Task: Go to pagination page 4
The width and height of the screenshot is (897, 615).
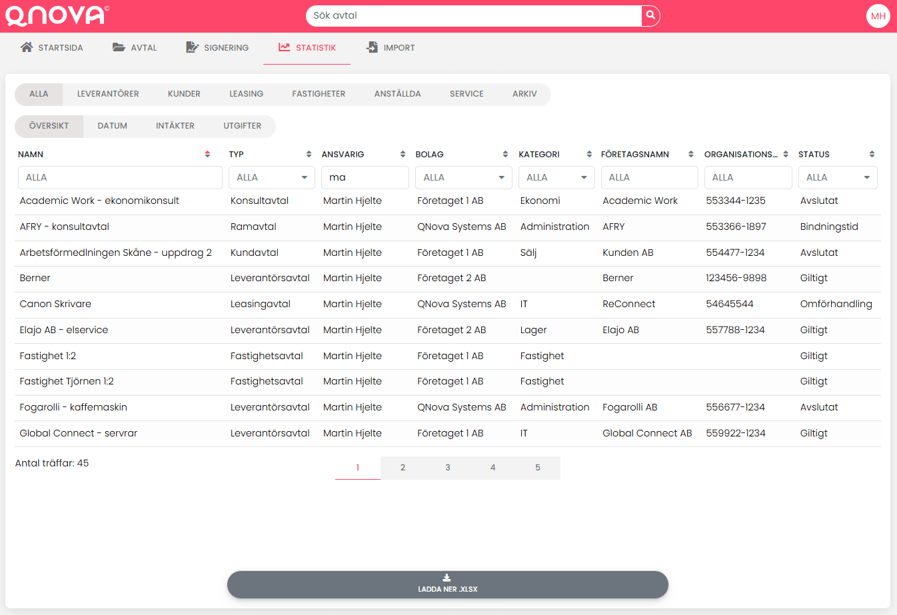Action: click(x=493, y=468)
